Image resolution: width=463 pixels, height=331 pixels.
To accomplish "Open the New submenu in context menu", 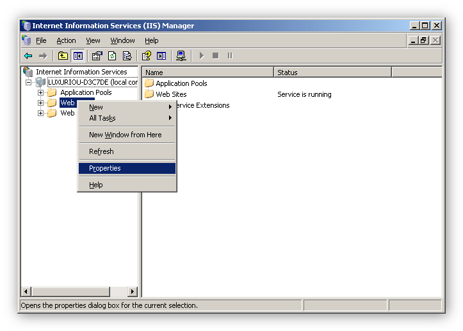I will point(127,107).
